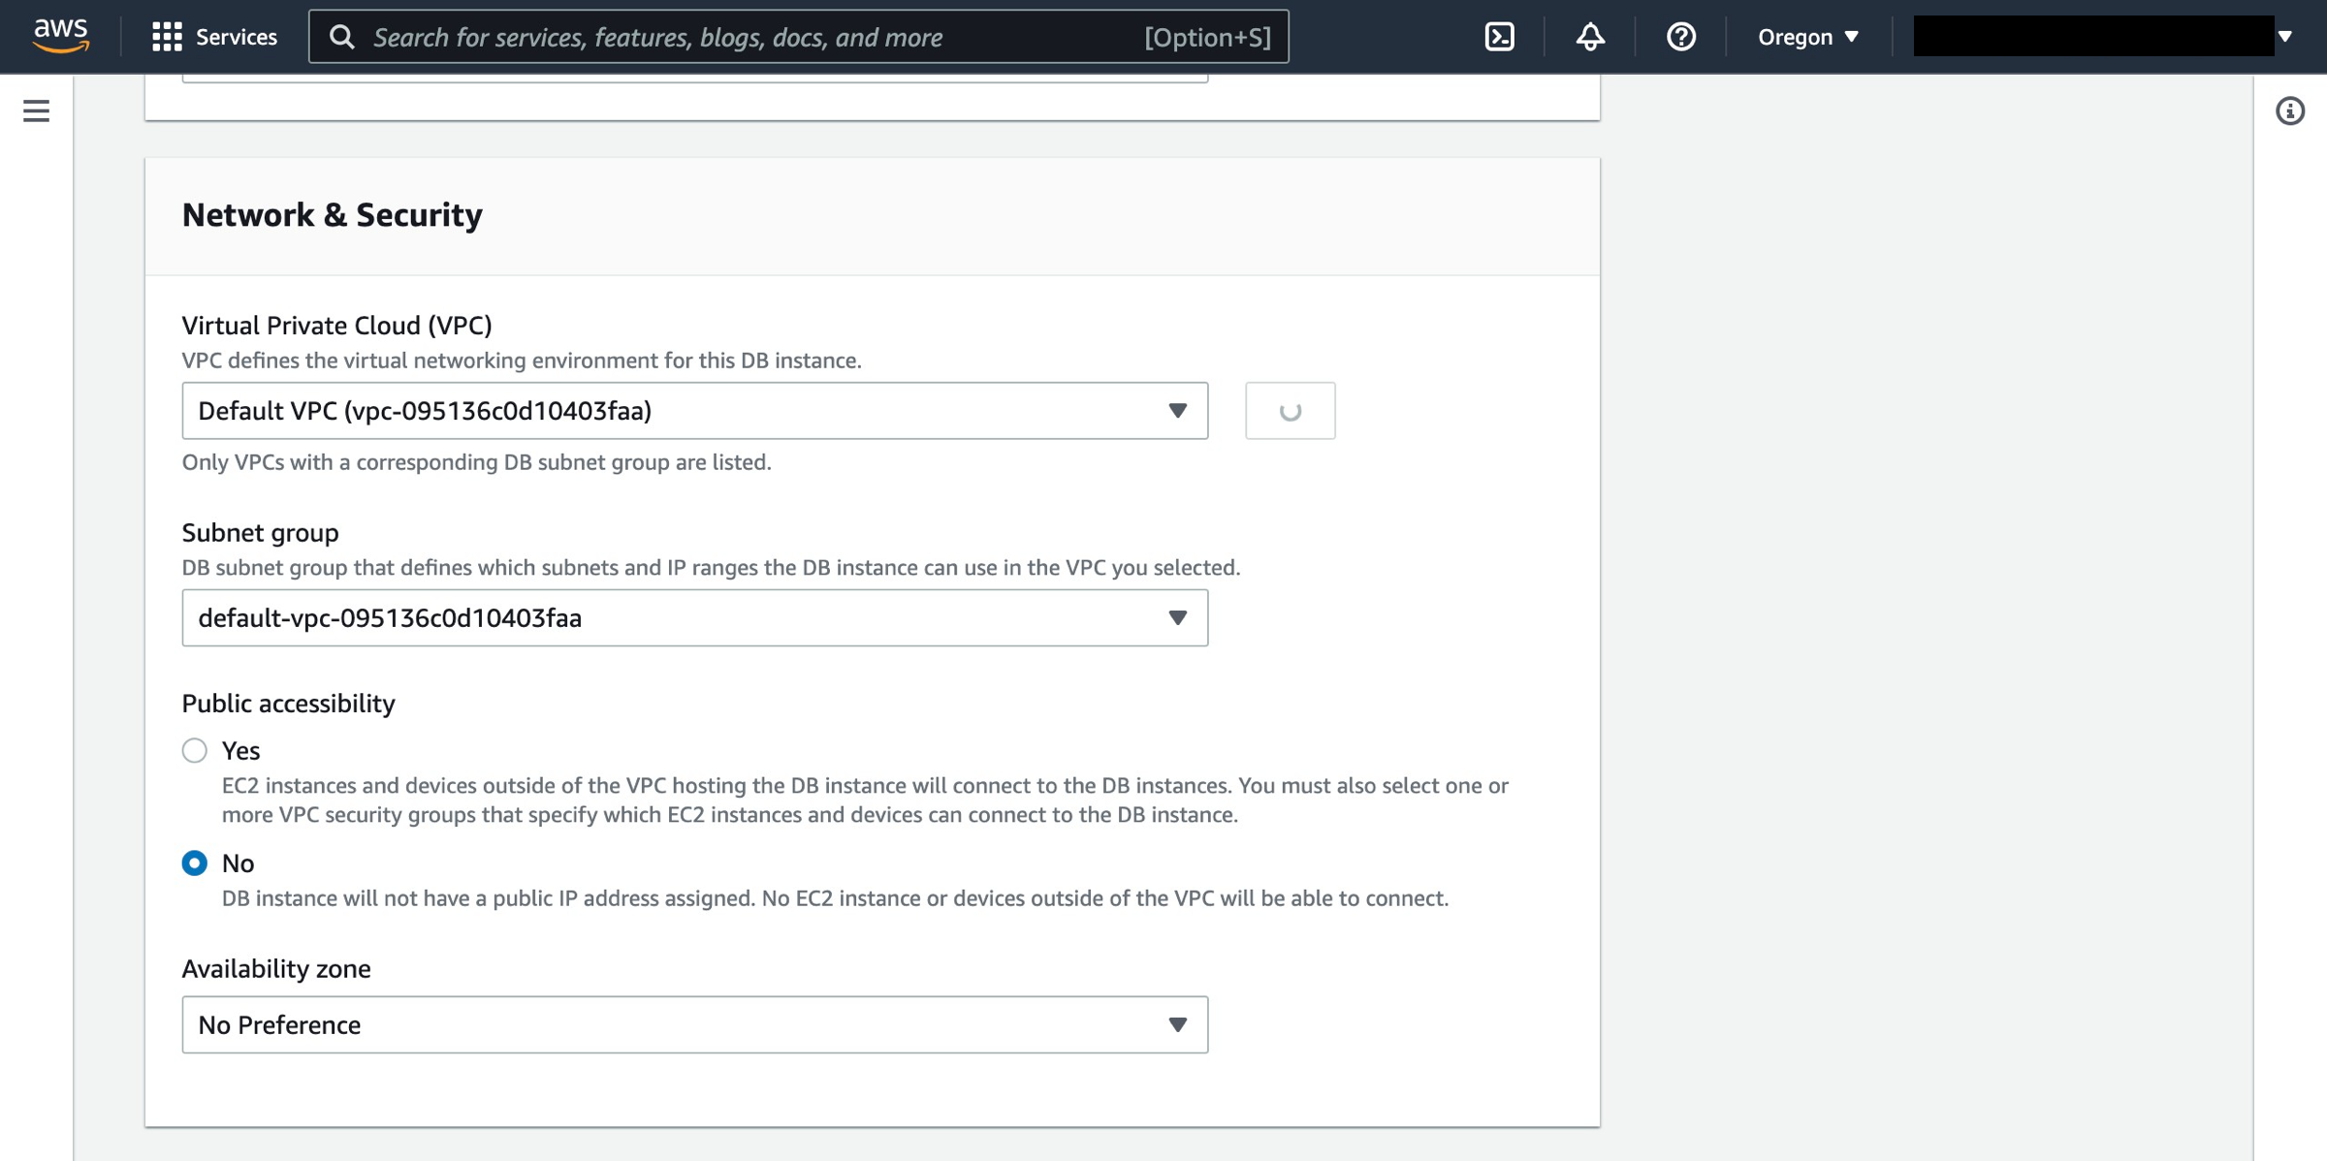Open the account menu dropdown
This screenshot has width=2327, height=1161.
pyautogui.click(x=2102, y=37)
